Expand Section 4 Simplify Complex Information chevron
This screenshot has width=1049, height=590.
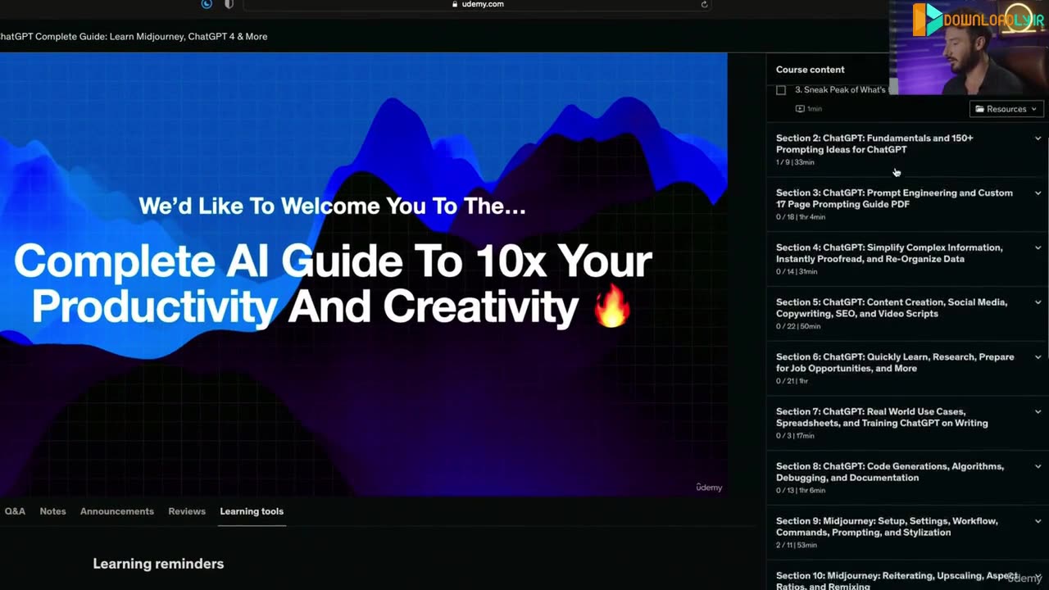1038,247
